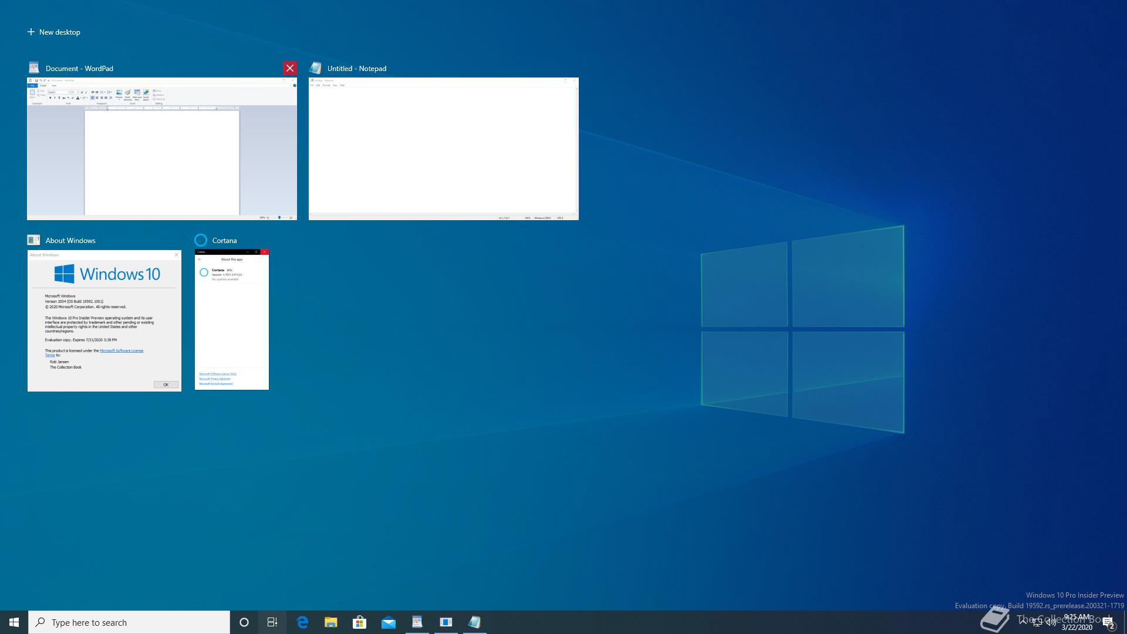Close the Document - WordPad preview
This screenshot has height=634, width=1127.
click(x=289, y=68)
